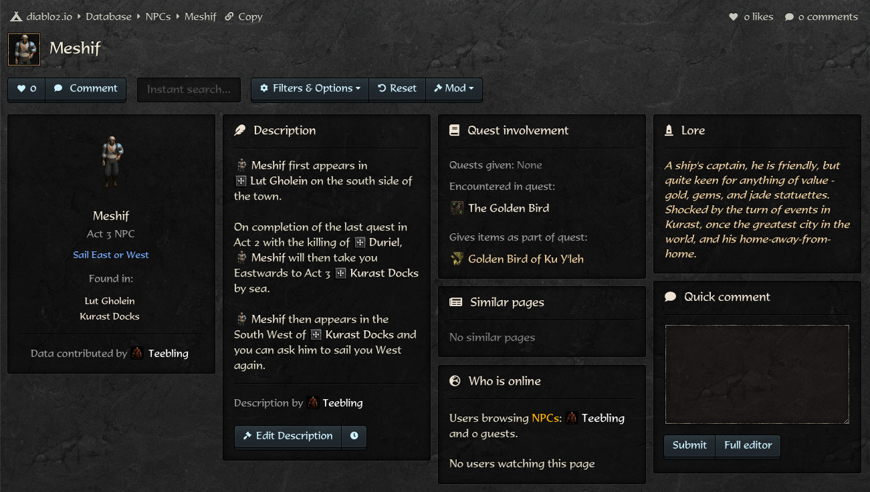Submit the quick comment
The width and height of the screenshot is (870, 492).
point(689,445)
